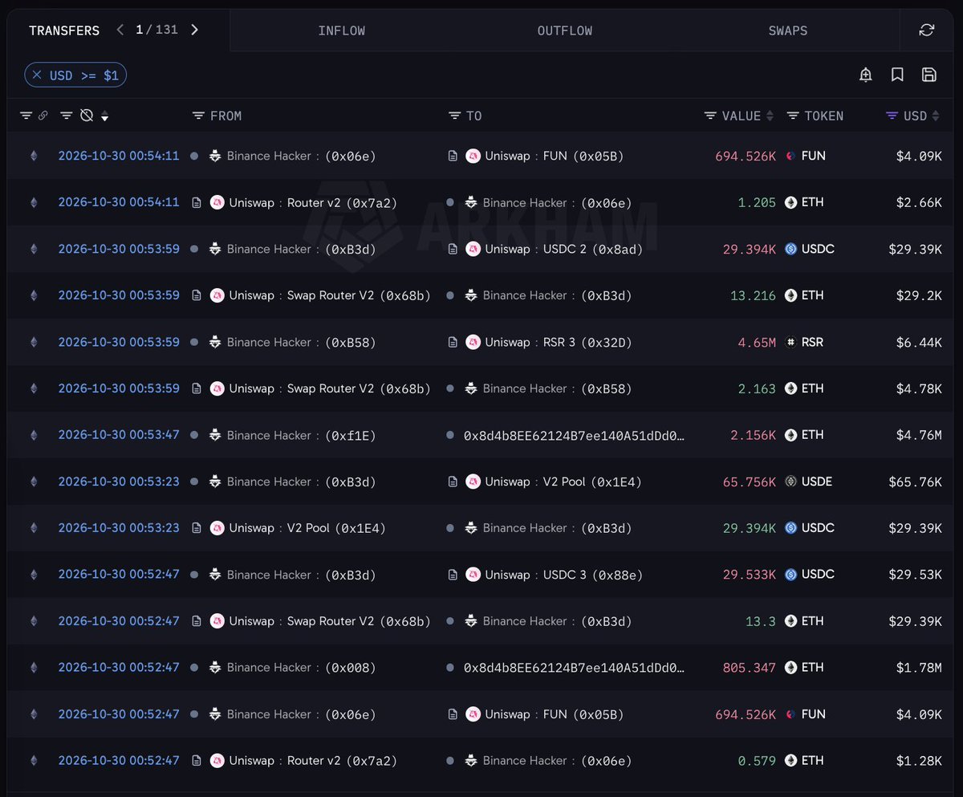This screenshot has height=797, width=963.
Task: Open the time column filter icon
Action: (x=67, y=116)
